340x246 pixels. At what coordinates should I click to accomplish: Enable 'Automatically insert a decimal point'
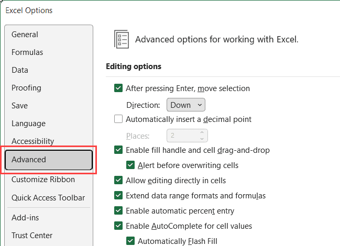pyautogui.click(x=118, y=119)
